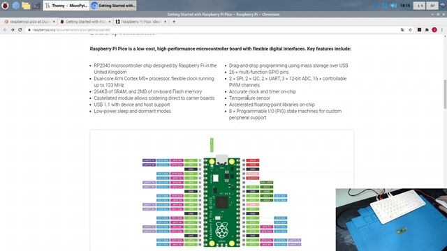Viewport: 447px width, 251px height.
Task: Go back to the previous page
Action: (x=5, y=29)
